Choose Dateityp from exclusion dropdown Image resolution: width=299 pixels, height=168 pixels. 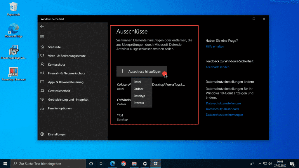[x=142, y=96]
